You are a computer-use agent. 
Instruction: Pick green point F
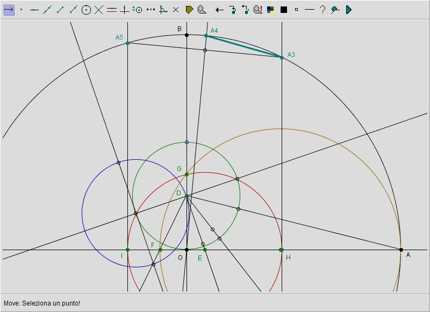[x=160, y=250]
